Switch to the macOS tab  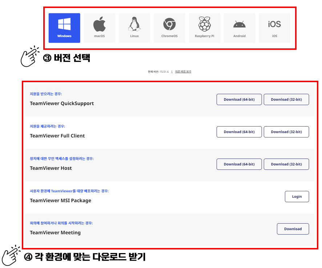click(x=99, y=27)
